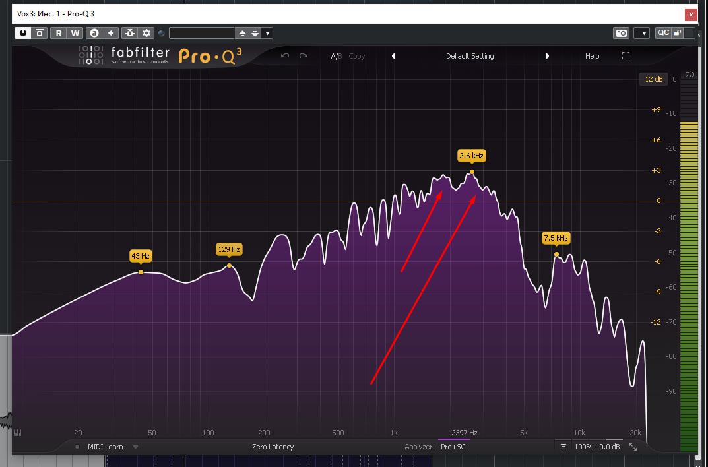Click the 0 dB gain scale label
Viewport: 708px width, 467px height.
[659, 201]
